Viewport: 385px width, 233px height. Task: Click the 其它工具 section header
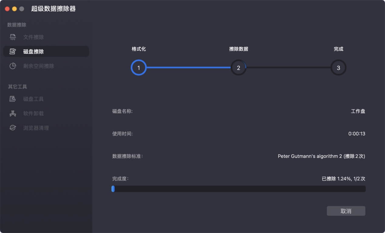coord(17,87)
